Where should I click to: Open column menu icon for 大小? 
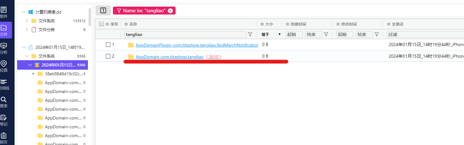262,24
